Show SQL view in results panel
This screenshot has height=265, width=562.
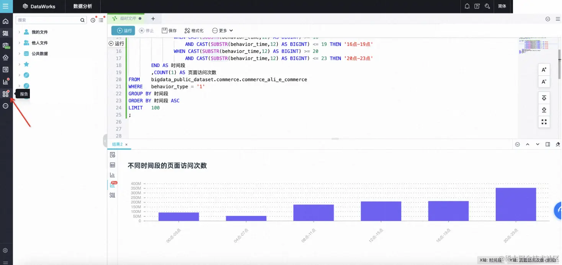113,195
